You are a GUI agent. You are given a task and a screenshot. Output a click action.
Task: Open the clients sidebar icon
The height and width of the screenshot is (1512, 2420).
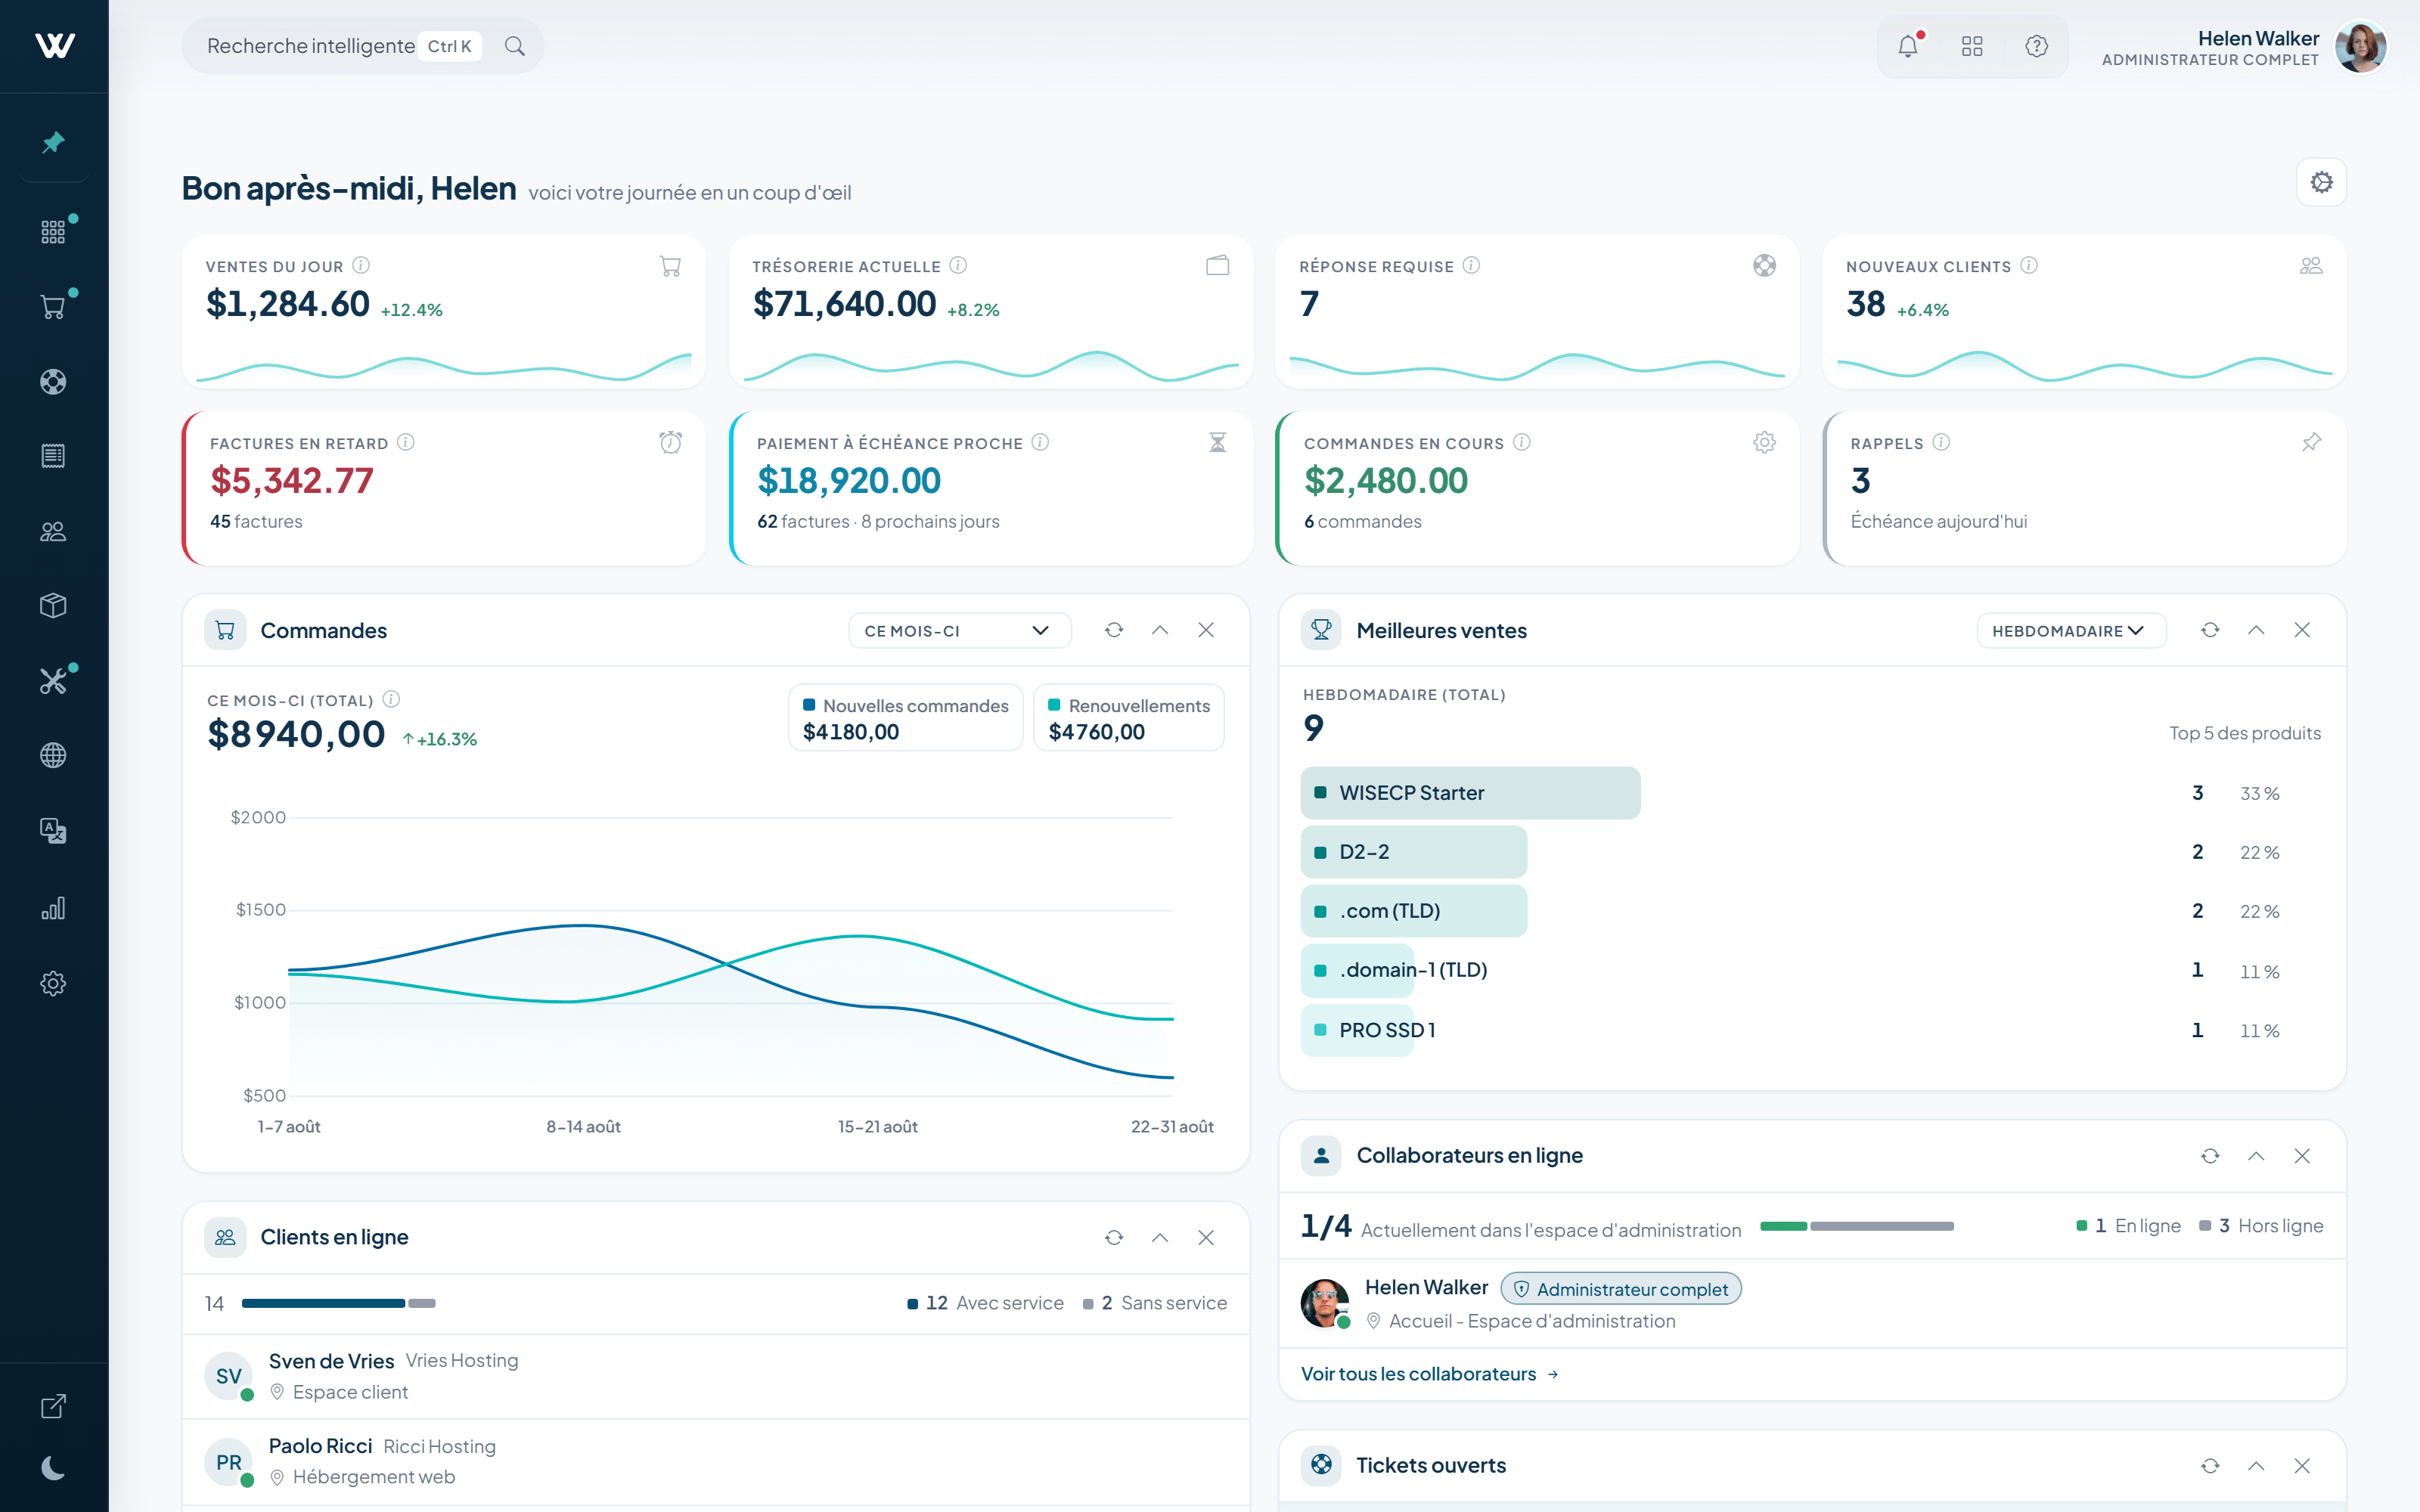(x=54, y=531)
